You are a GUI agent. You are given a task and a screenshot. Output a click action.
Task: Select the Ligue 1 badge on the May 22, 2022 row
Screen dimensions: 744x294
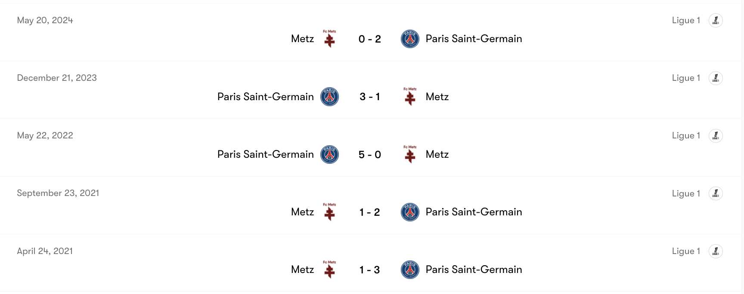716,135
